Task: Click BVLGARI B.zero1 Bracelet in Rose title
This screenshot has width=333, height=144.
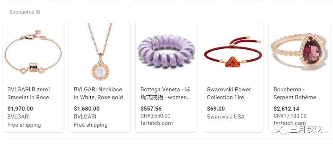Action: click(x=30, y=94)
